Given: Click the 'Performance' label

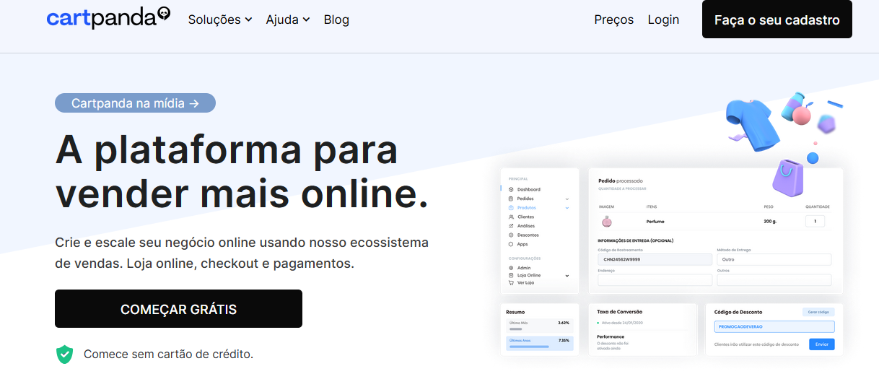Looking at the screenshot, I should coord(611,336).
